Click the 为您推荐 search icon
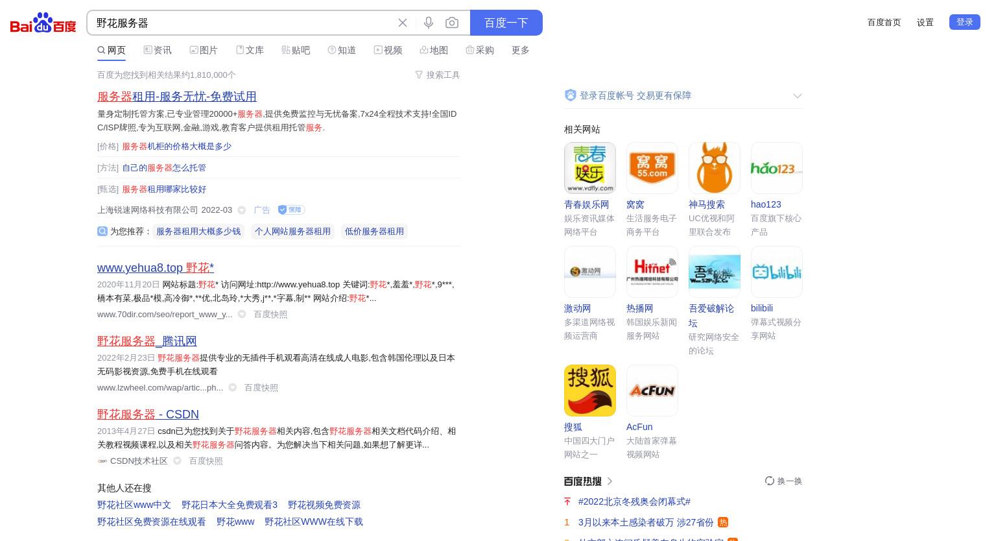This screenshot has width=996, height=541. [102, 231]
